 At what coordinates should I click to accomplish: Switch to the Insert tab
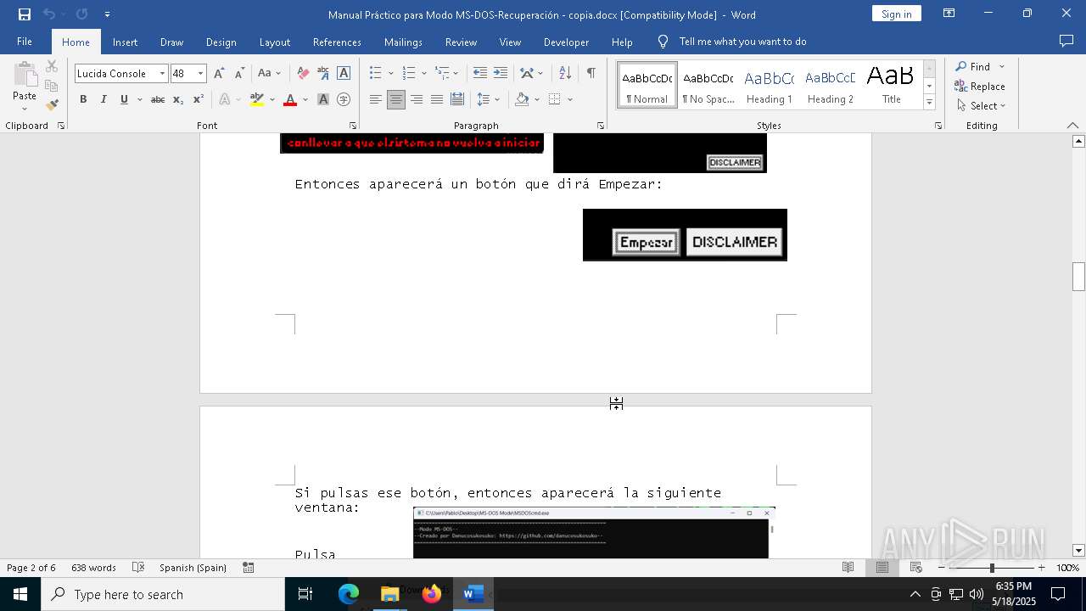pyautogui.click(x=125, y=42)
